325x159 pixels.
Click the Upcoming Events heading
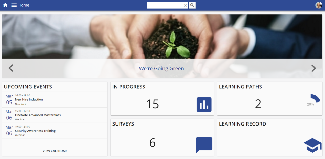pos(28,87)
